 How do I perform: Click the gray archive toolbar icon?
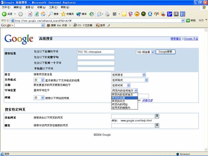176,14
